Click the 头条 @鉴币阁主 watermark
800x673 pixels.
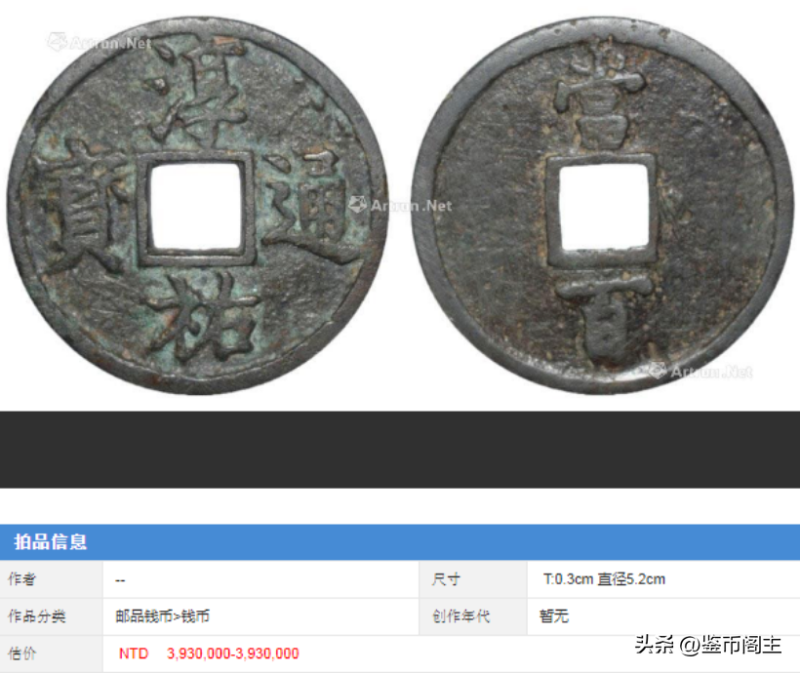708,645
